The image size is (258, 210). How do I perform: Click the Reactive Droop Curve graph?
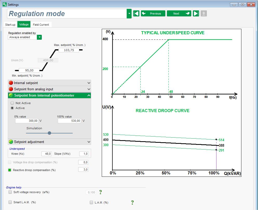[x=172, y=141]
